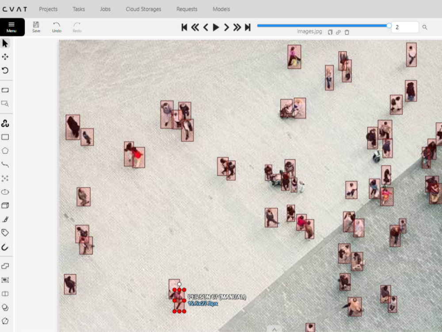This screenshot has height=332, width=442.
Task: Go to the next frame
Action: [x=226, y=27]
